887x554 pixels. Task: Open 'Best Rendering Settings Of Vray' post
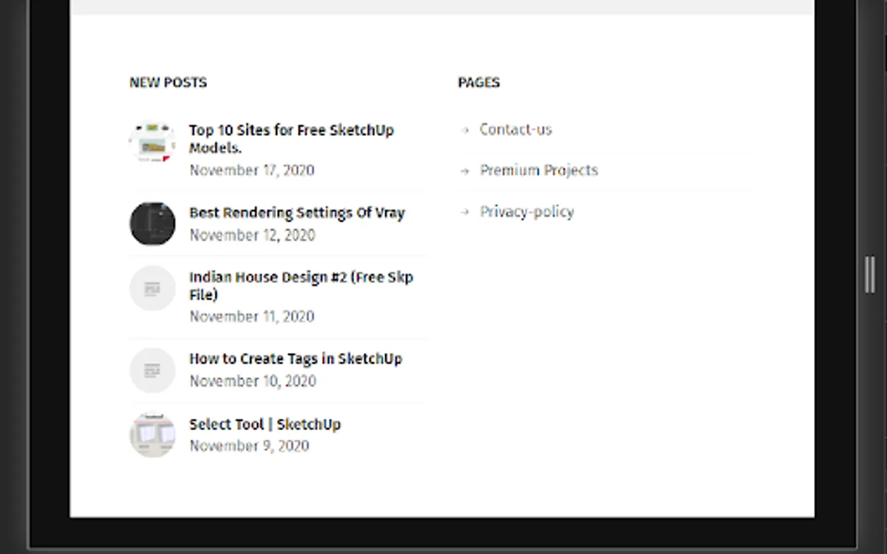[296, 213]
